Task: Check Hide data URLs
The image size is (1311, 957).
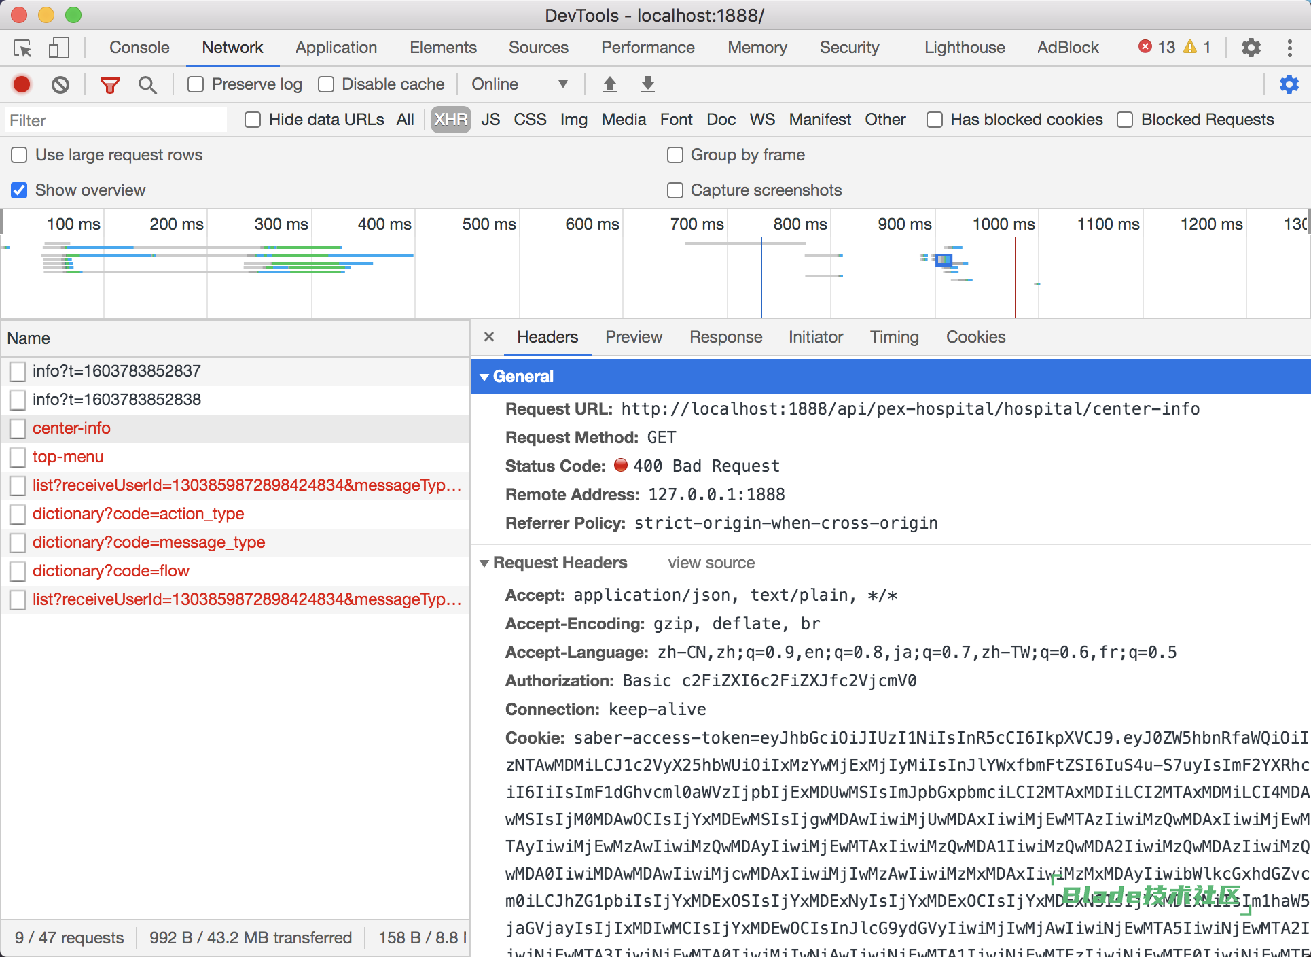Action: (x=253, y=120)
